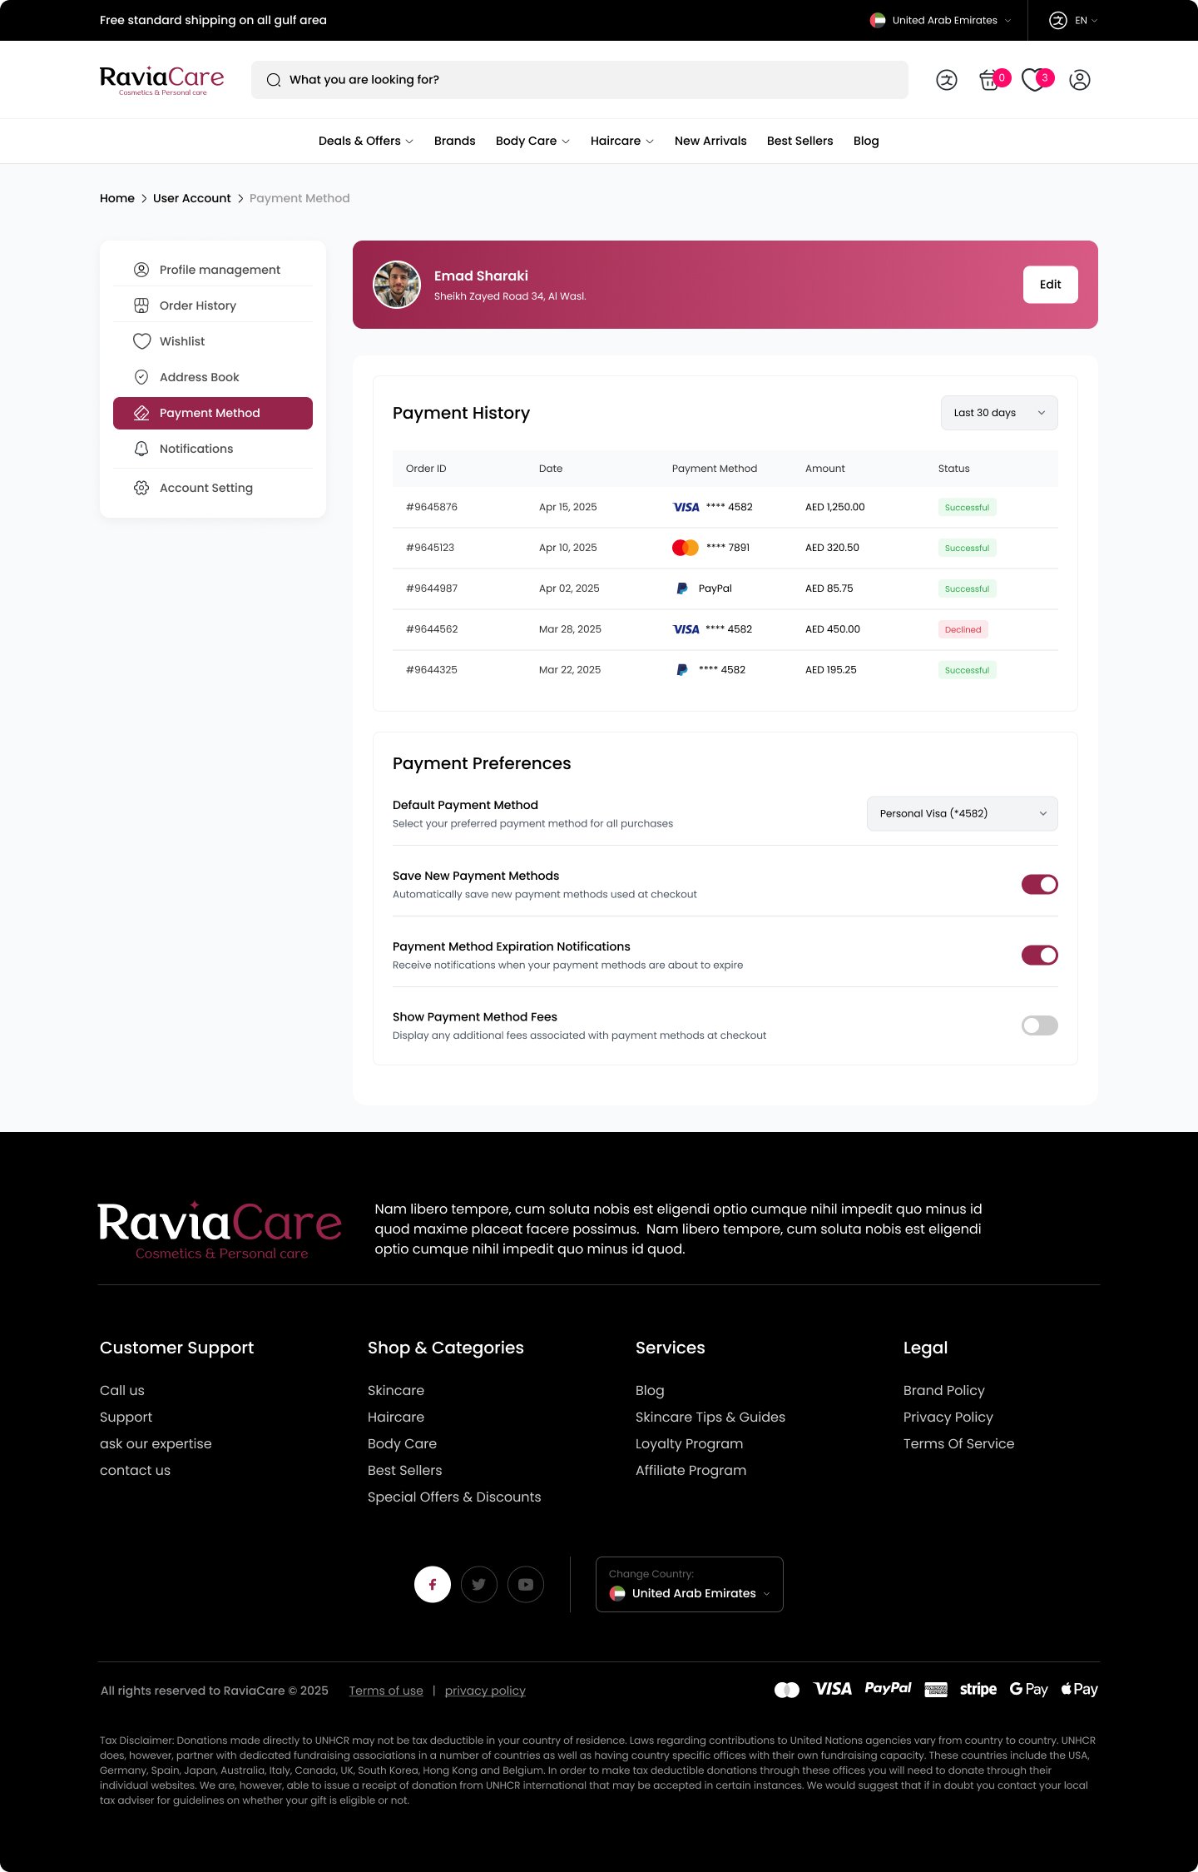1198x1872 pixels.
Task: Open the wishlist heart icon in header
Action: pyautogui.click(x=1034, y=80)
